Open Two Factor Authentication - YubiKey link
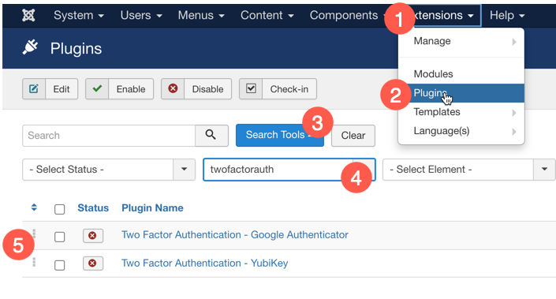The image size is (556, 299). click(x=204, y=263)
